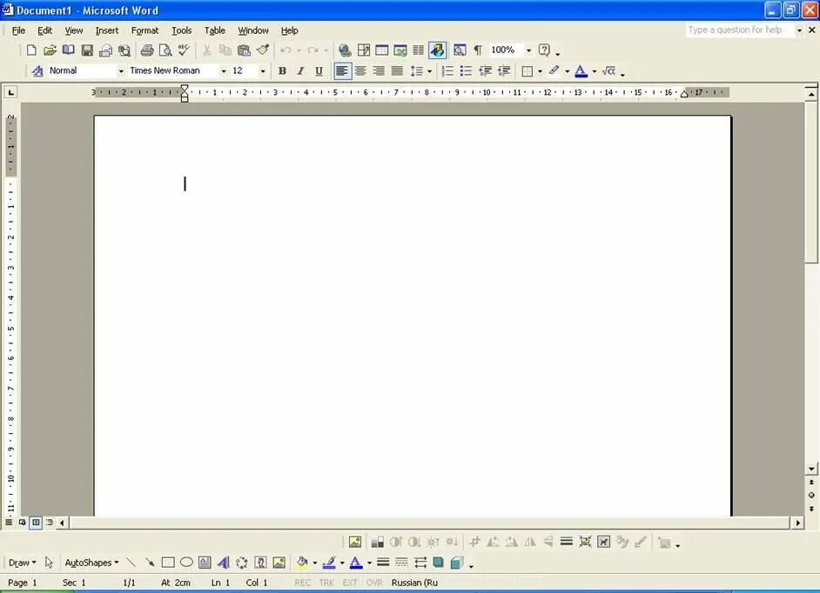Screen dimensions: 820x593
Task: Click the Open folder icon
Action: point(50,50)
